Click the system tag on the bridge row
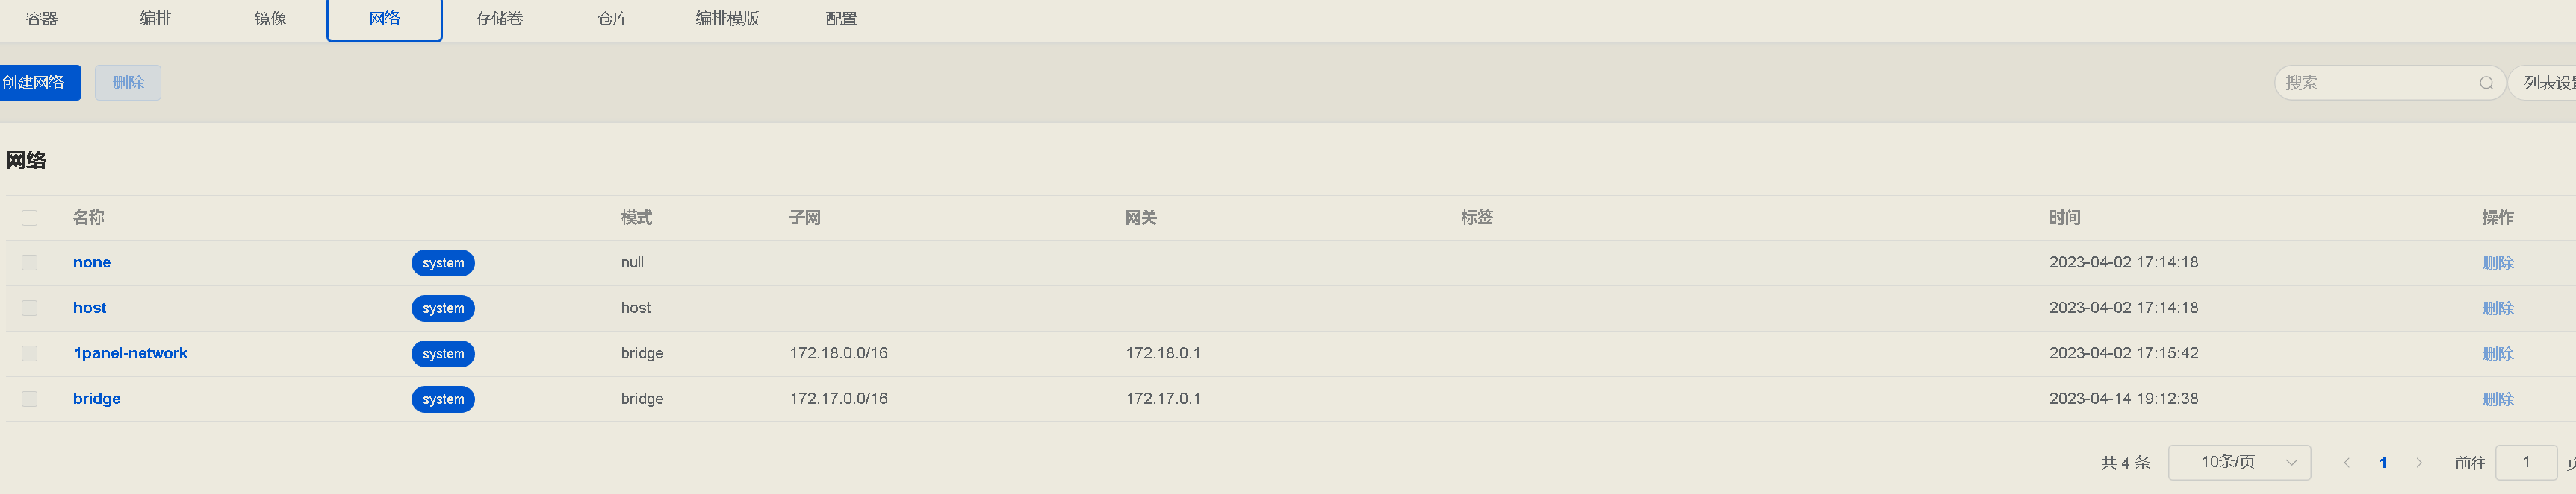The height and width of the screenshot is (494, 2576). pyautogui.click(x=443, y=399)
